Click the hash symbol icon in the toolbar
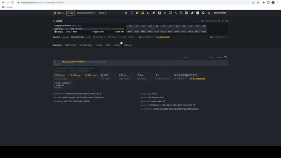Viewport: 281px width, 158px height. [x=165, y=13]
